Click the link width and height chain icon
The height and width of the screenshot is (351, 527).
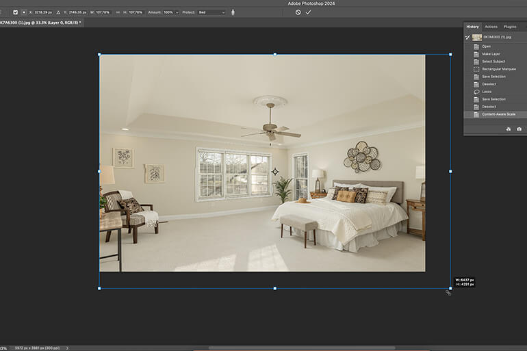coord(118,12)
